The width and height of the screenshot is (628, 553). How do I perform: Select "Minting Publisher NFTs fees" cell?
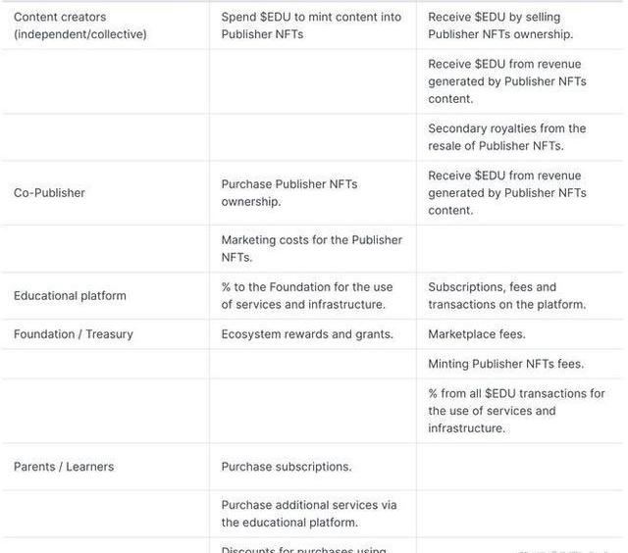(x=505, y=364)
